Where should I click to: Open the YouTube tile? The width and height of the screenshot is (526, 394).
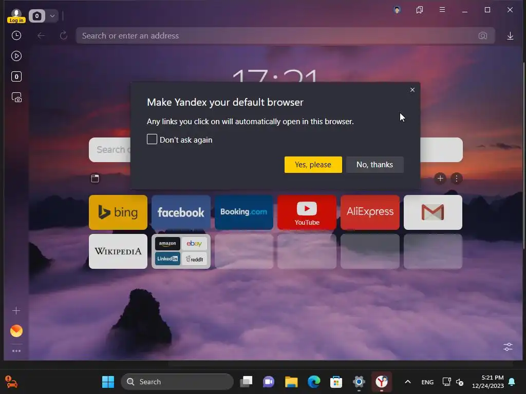pyautogui.click(x=307, y=212)
